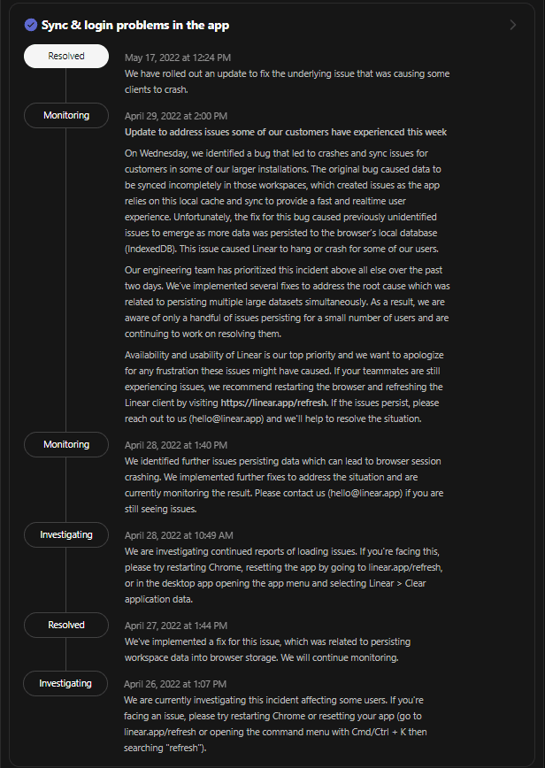Click the Investigating badge for April 28, 10:49 AM
545x768 pixels.
66,535
